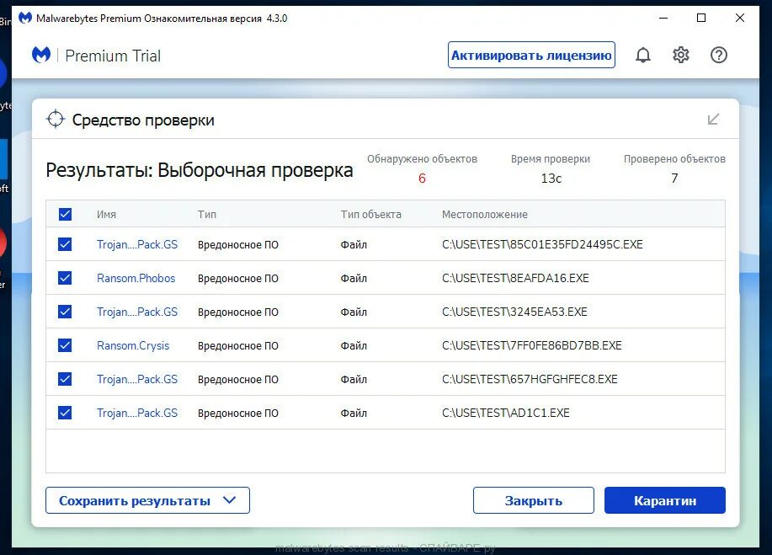Open the Ransom.Crysis threat link
This screenshot has height=555, width=772.
point(133,345)
